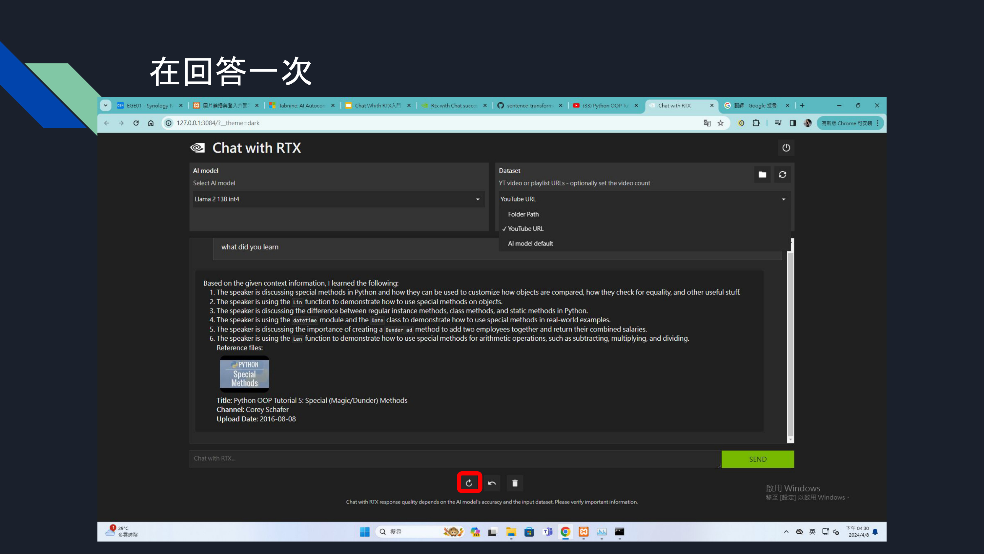The width and height of the screenshot is (984, 554).
Task: Open the dataset folder icon
Action: point(763,174)
